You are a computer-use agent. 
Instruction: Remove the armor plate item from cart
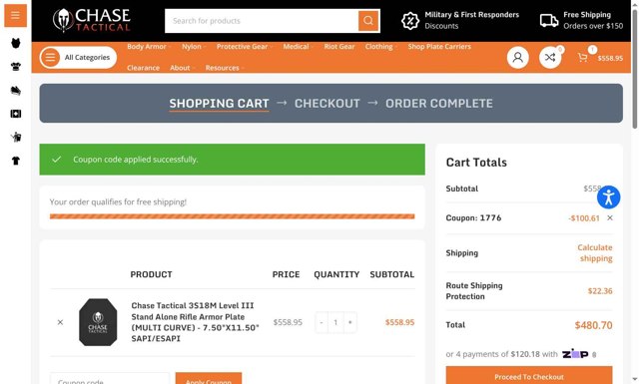(x=60, y=322)
